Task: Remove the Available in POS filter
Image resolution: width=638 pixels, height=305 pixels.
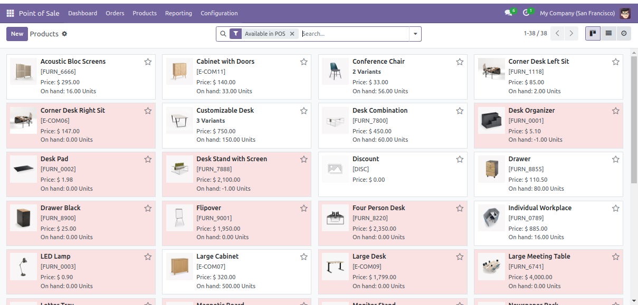Action: coord(292,34)
